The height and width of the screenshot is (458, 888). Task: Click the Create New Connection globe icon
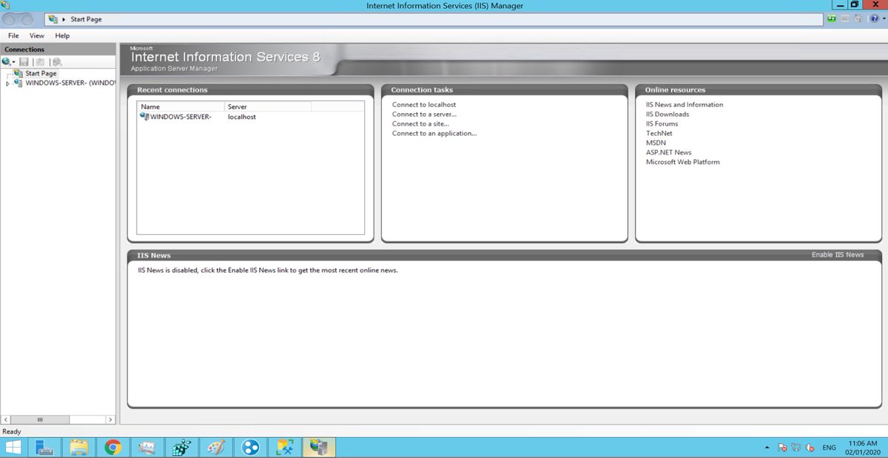click(x=6, y=62)
